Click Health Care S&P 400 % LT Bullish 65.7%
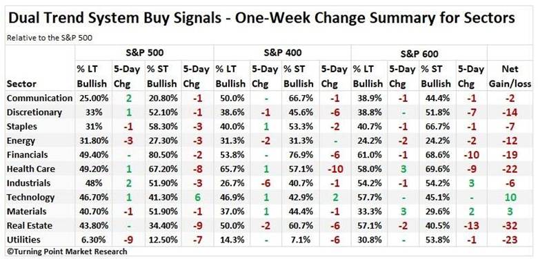The image size is (538, 261). (x=230, y=169)
